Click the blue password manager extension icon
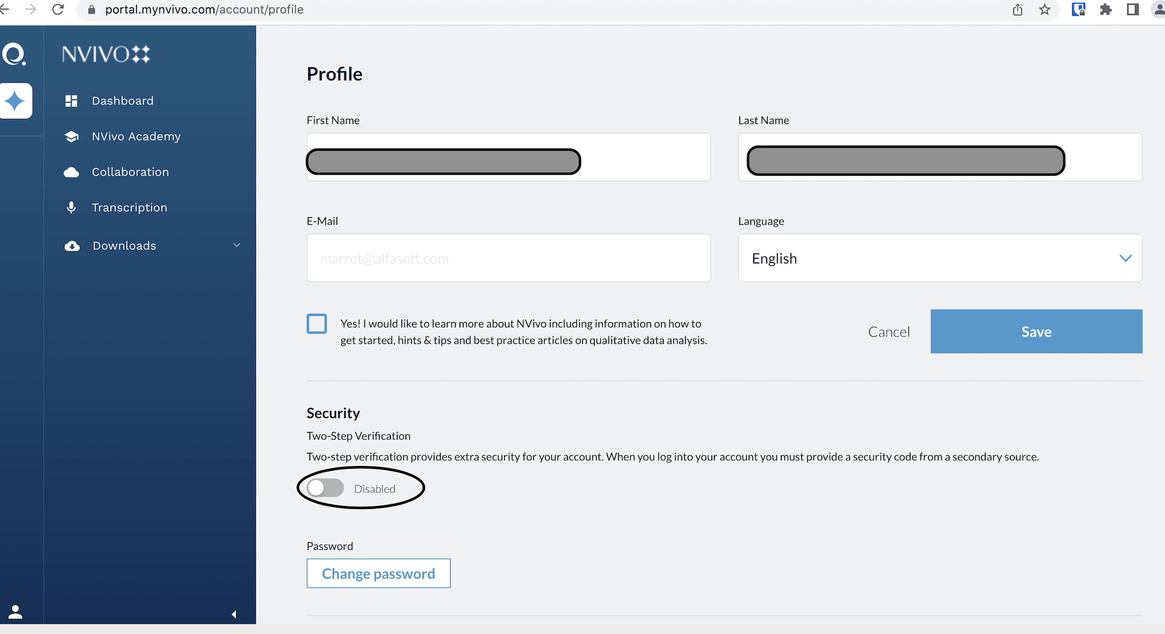Screen dimensions: 1165x634 [1079, 9]
